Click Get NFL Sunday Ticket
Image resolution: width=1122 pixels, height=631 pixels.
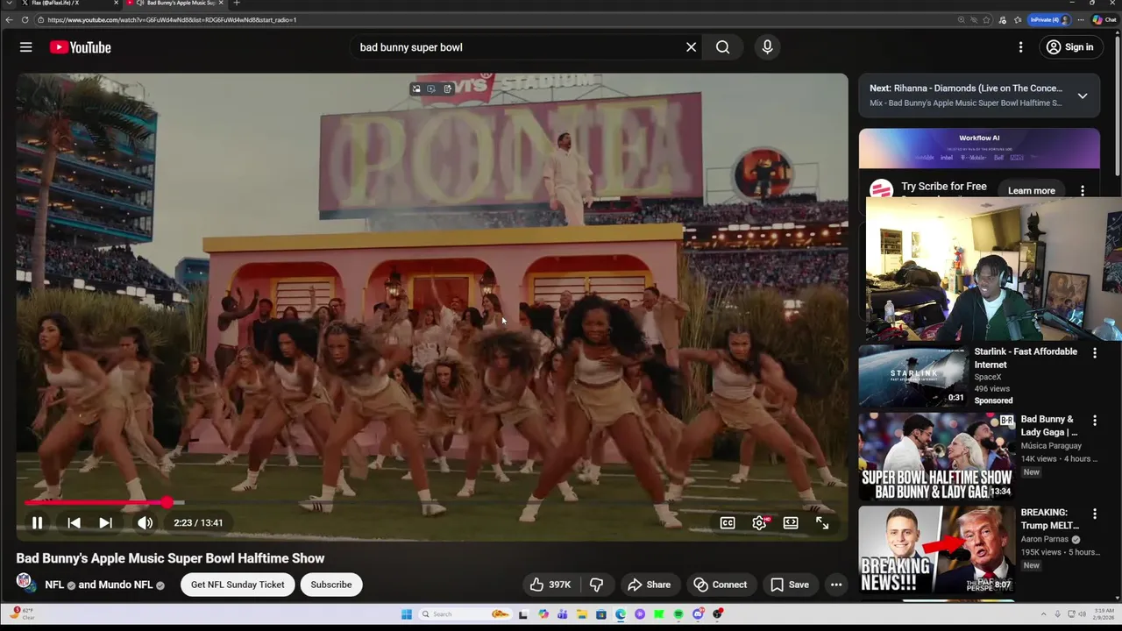[238, 585]
